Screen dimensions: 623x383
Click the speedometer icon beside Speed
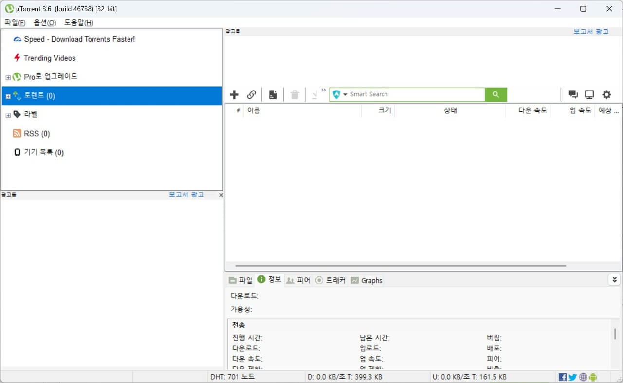point(17,39)
